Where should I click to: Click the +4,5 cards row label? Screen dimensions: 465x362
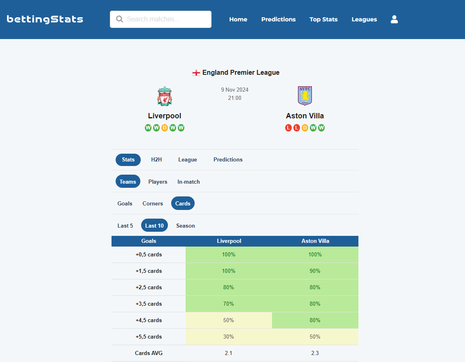coord(149,320)
